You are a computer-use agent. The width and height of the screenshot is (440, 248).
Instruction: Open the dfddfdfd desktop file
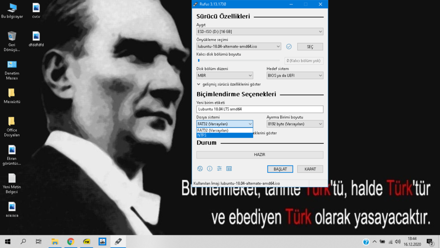tap(36, 39)
